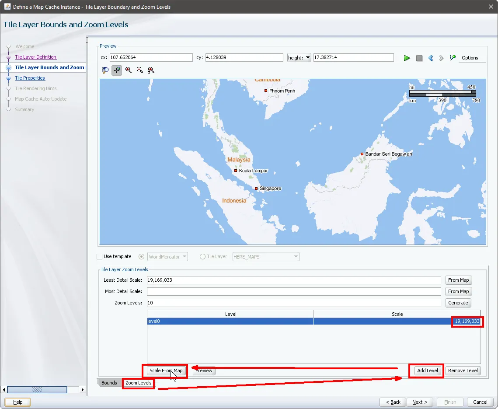Enable the Use template checkbox
This screenshot has height=409, width=498.
tap(100, 257)
